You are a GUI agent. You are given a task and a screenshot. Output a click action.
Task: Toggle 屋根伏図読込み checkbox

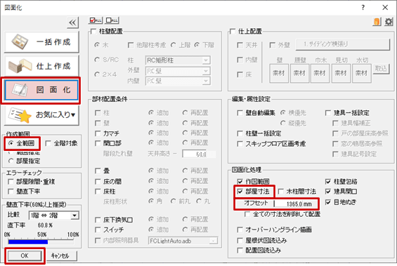pyautogui.click(x=240, y=240)
